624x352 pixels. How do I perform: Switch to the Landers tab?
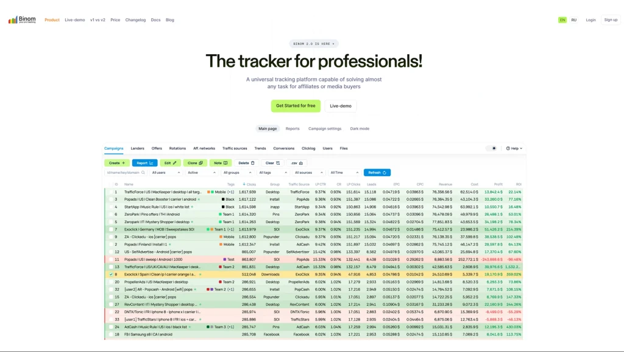tap(137, 148)
